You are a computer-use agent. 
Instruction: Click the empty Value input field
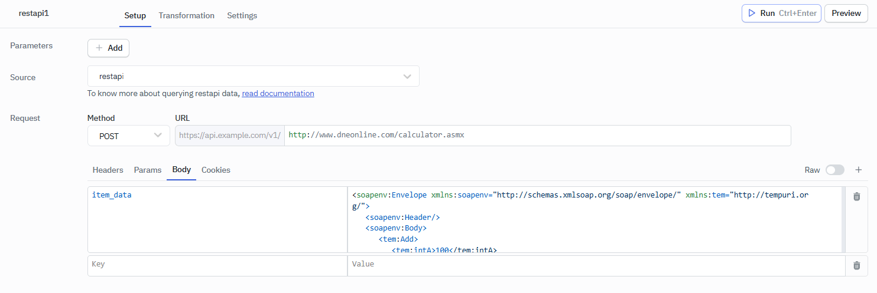pos(596,265)
